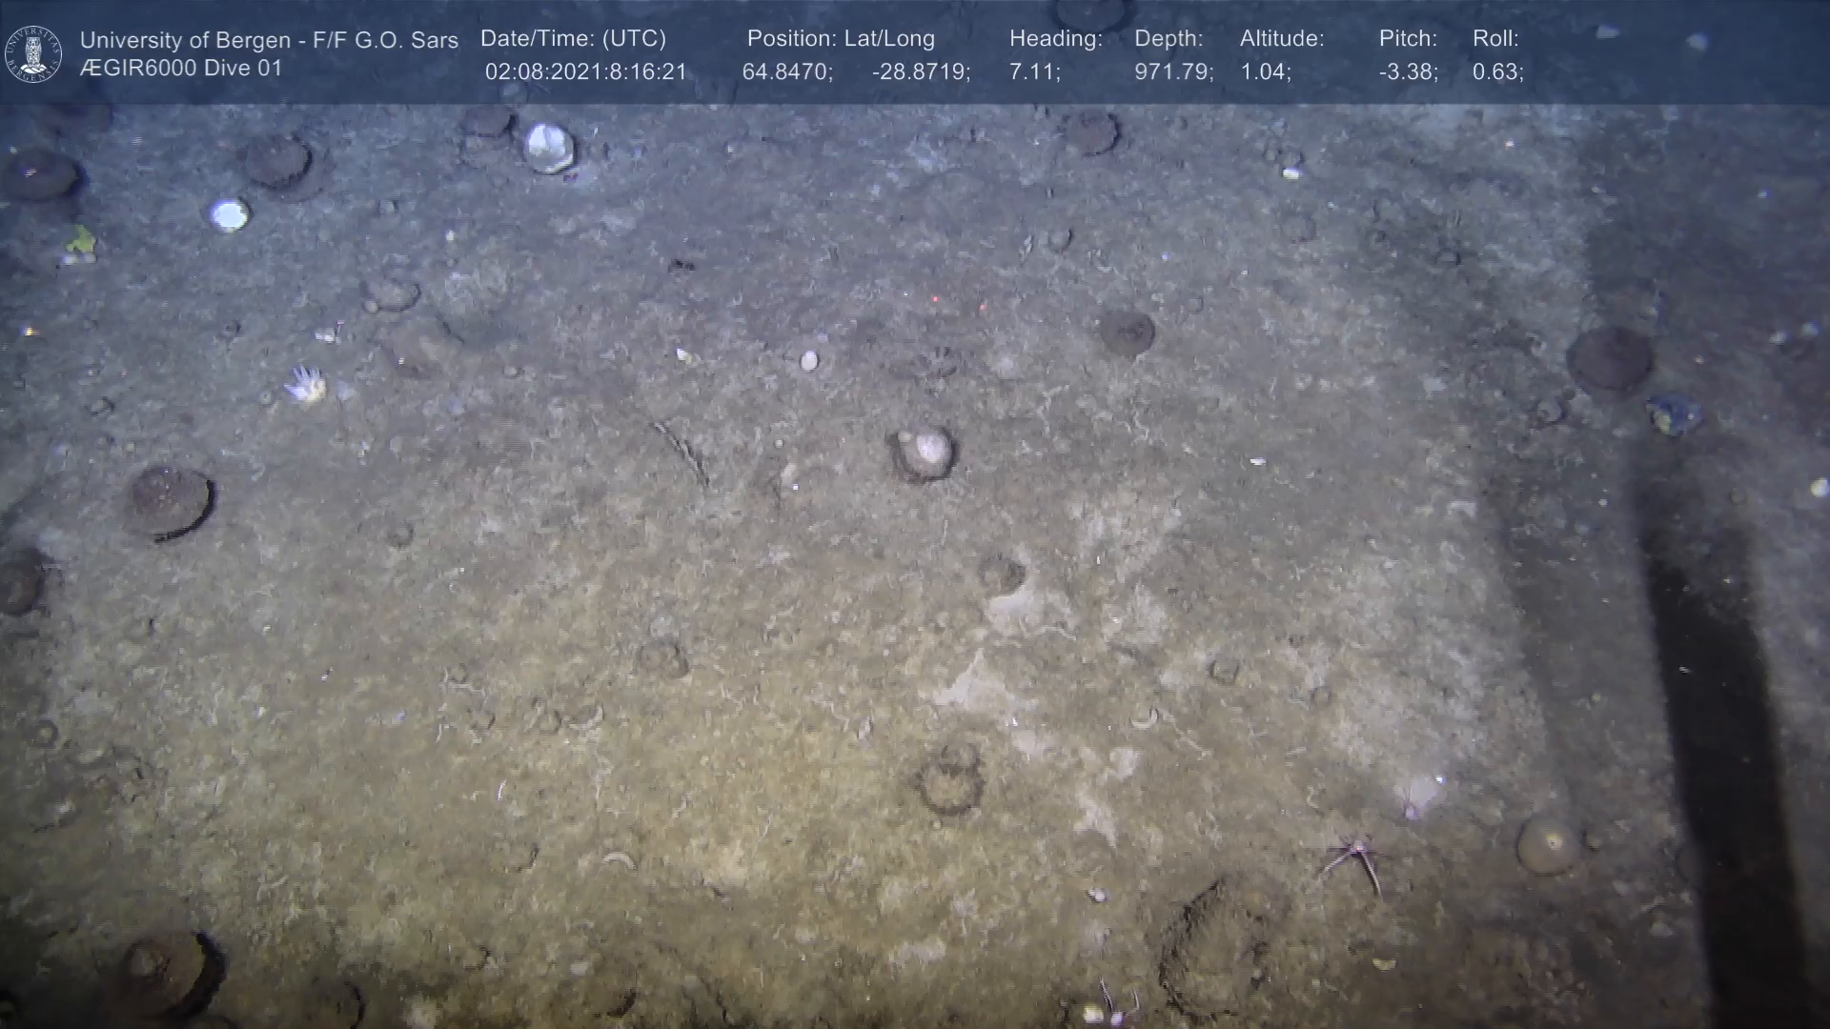Select the pitch value -3.38
Viewport: 1830px width, 1029px height.
(x=1408, y=72)
